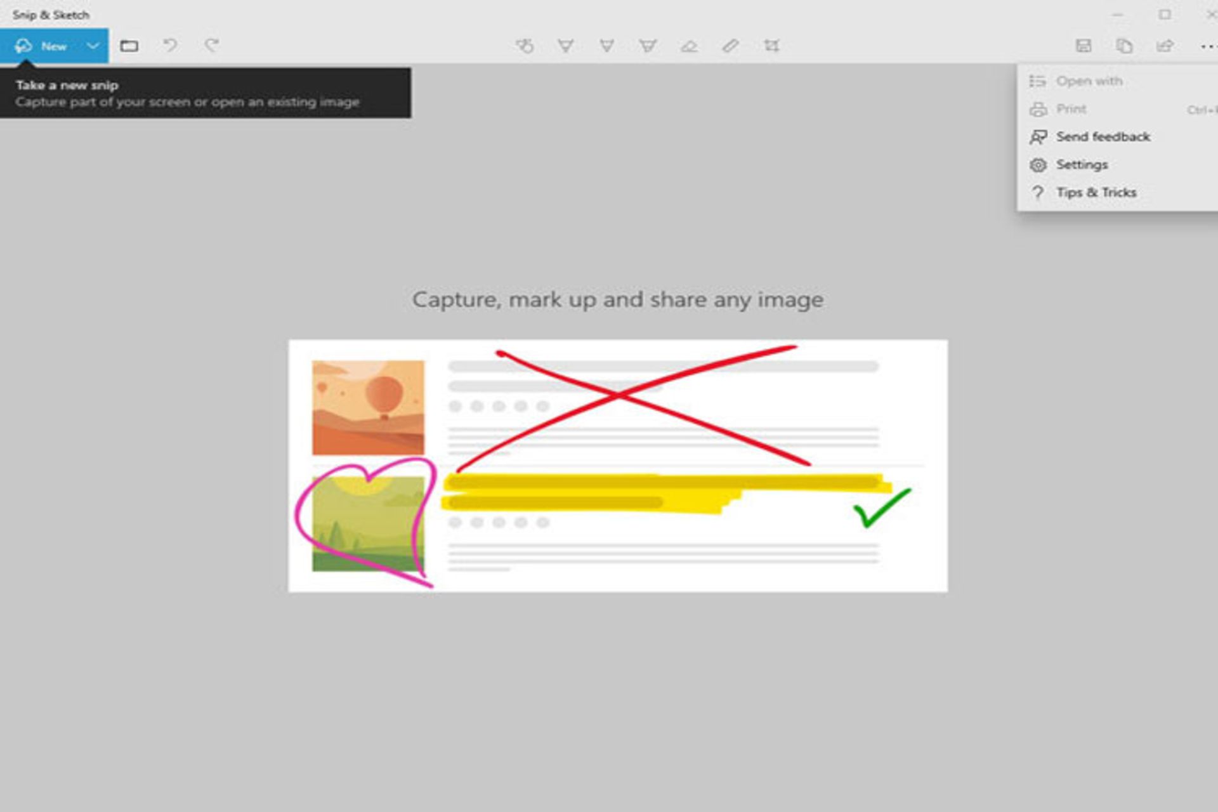1218x812 pixels.
Task: Select the Ballpoint pen tool
Action: [565, 46]
